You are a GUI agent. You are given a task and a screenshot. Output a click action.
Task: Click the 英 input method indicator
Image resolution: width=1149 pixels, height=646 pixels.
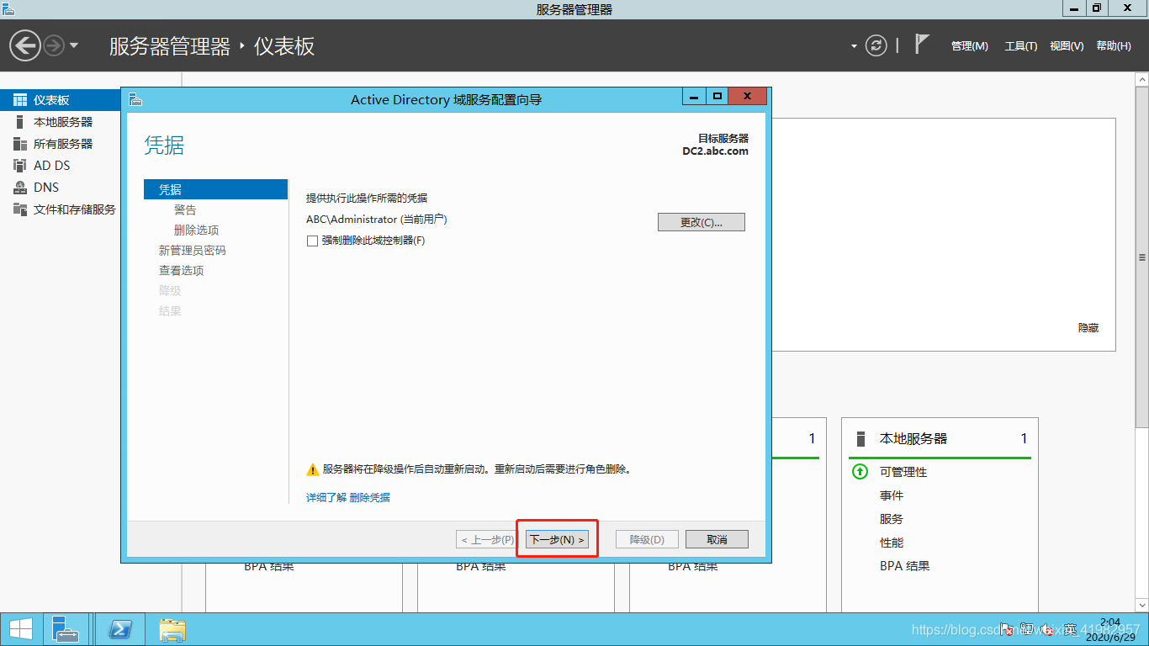[x=1069, y=629]
